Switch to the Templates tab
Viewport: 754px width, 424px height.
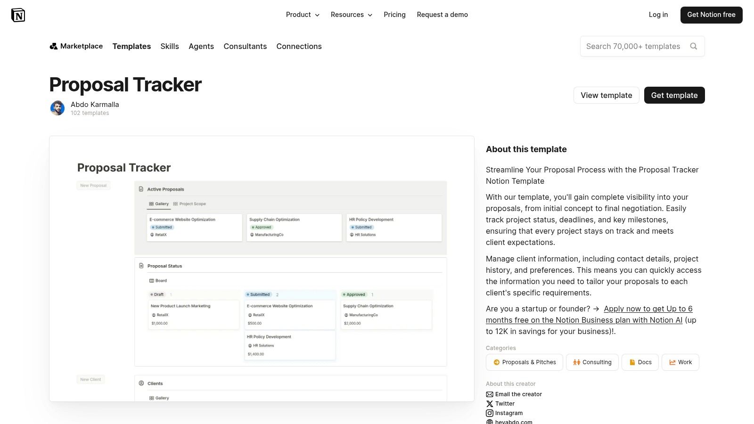tap(131, 46)
